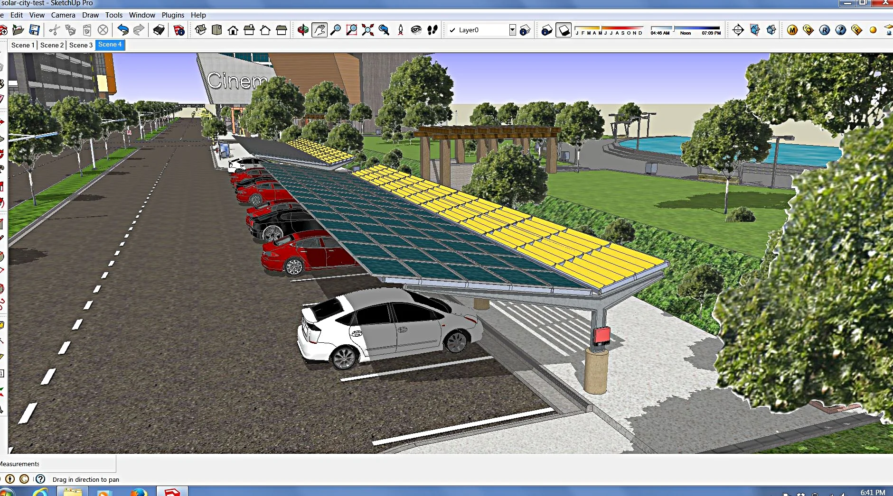Click the target crosshair plugin icon

pyautogui.click(x=738, y=30)
